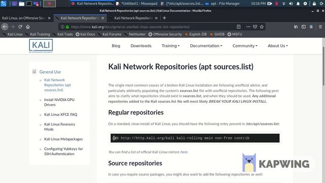Expand the About Us dropdown menu
This screenshot has height=183, width=325.
click(x=278, y=46)
